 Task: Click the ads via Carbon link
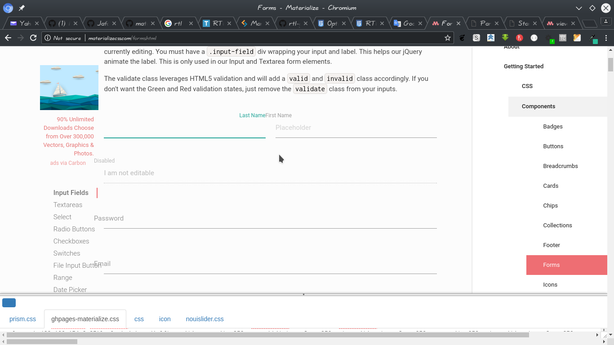point(68,163)
